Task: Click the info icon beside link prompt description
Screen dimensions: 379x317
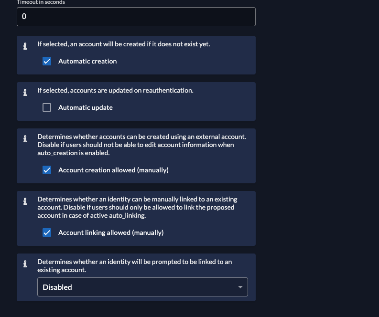Action: coord(25,264)
